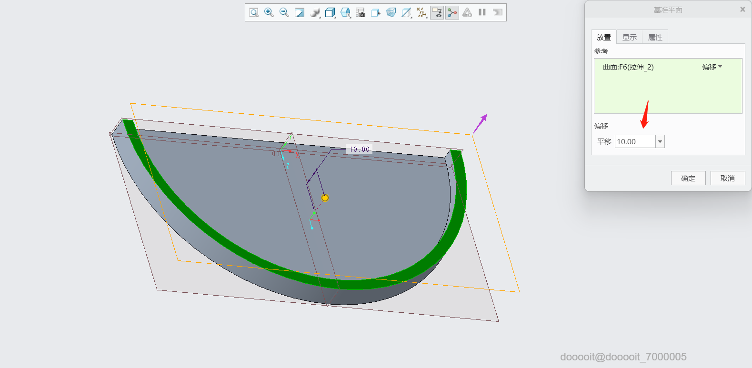Click the Refit view icon

click(254, 12)
